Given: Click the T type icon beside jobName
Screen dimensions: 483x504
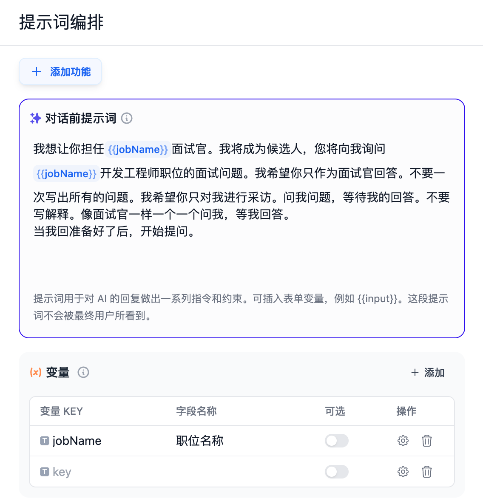Looking at the screenshot, I should 45,441.
